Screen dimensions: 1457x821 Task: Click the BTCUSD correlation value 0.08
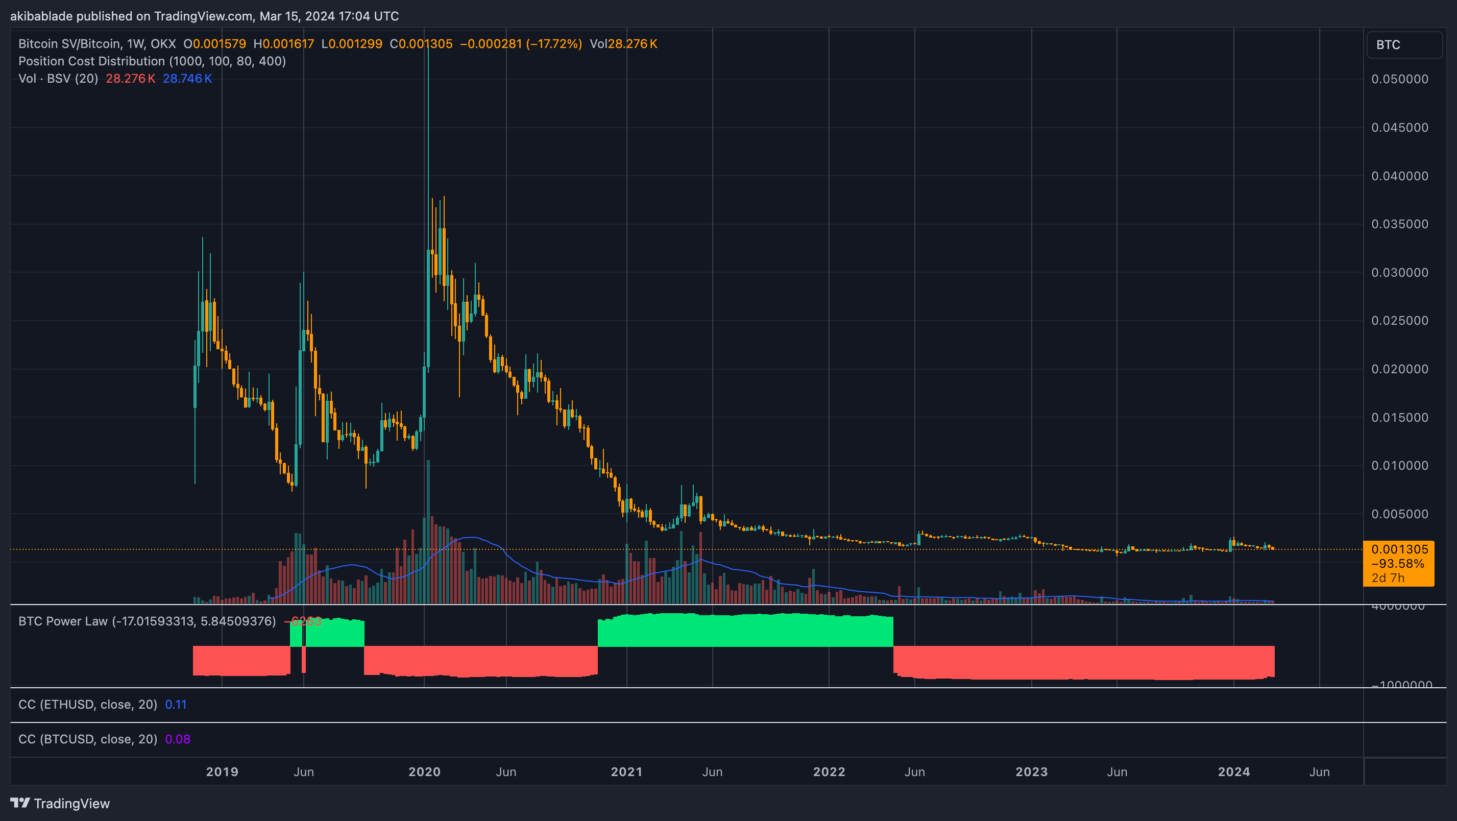178,739
